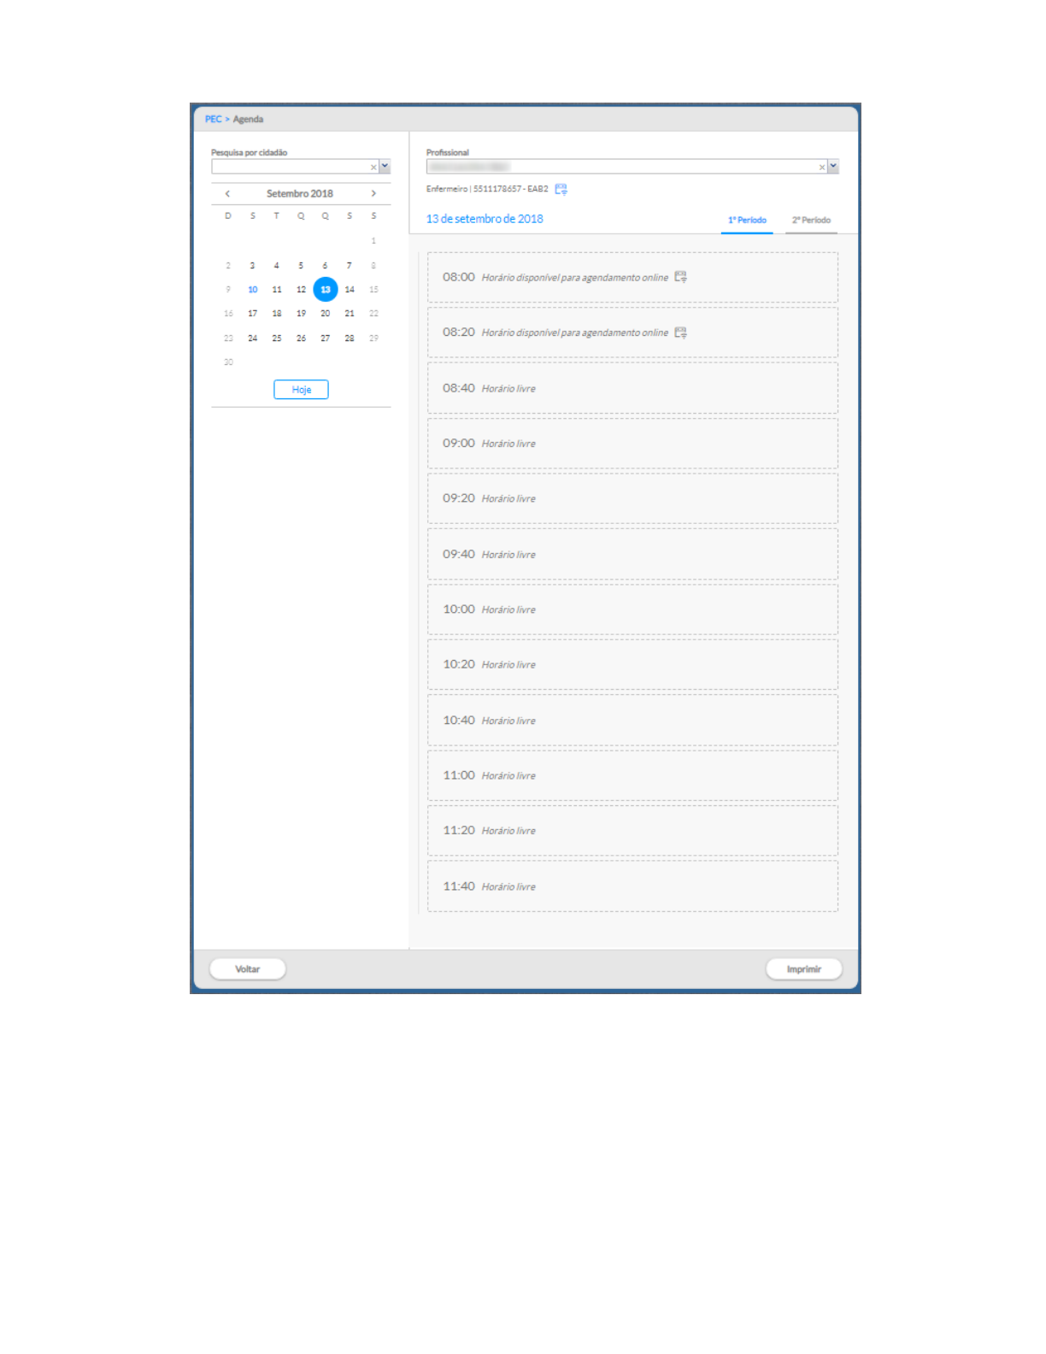Select the 10:00 Horário livre slot
The width and height of the screenshot is (1046, 1354).
(x=632, y=609)
